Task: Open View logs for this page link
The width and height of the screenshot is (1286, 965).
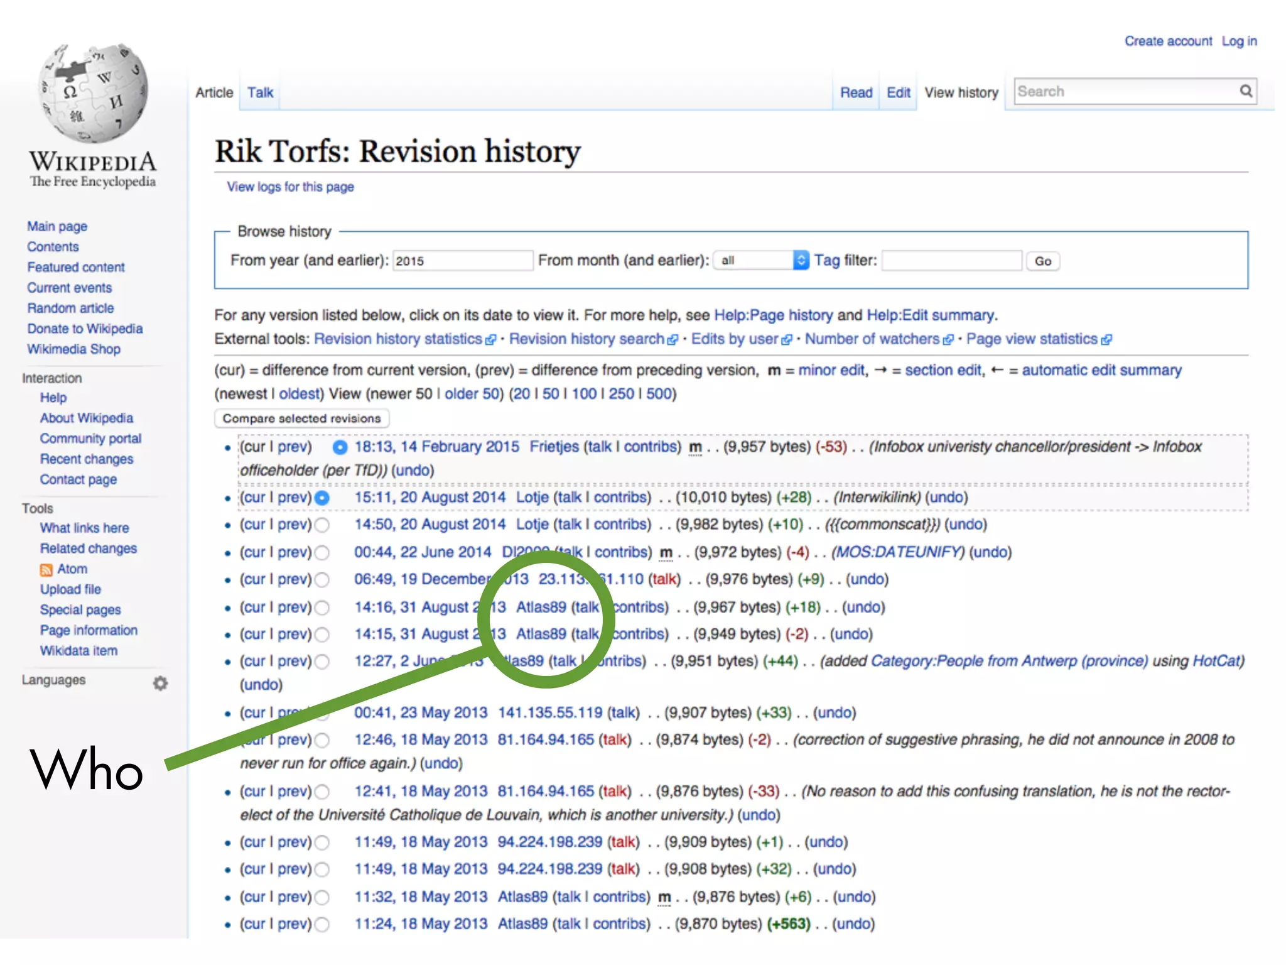Action: tap(290, 187)
